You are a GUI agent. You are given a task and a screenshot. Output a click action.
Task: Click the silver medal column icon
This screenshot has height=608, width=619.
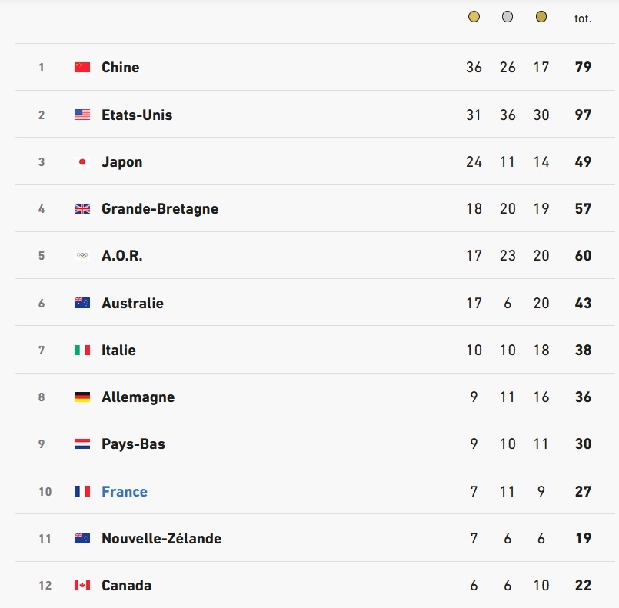[508, 17]
